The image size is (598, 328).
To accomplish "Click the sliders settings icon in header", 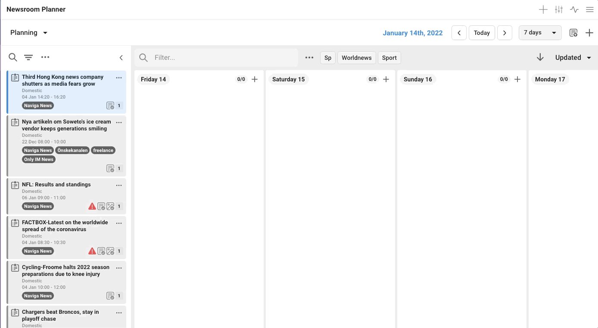I will 559,9.
